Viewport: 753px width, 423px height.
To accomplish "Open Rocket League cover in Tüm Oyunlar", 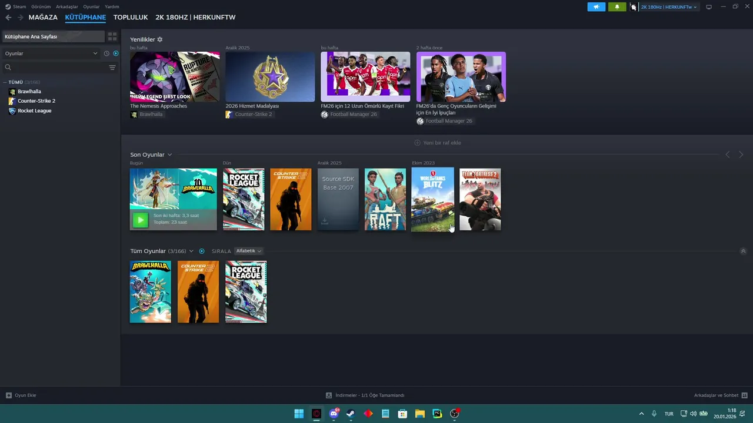I will [246, 291].
